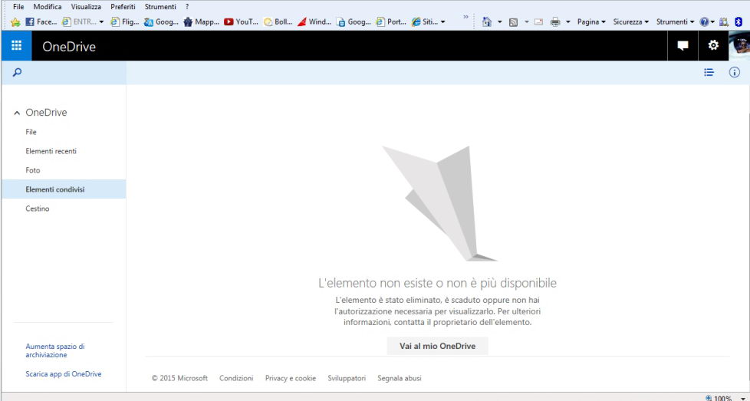This screenshot has height=401, width=750.
Task: Click the browser home icon
Action: (487, 21)
